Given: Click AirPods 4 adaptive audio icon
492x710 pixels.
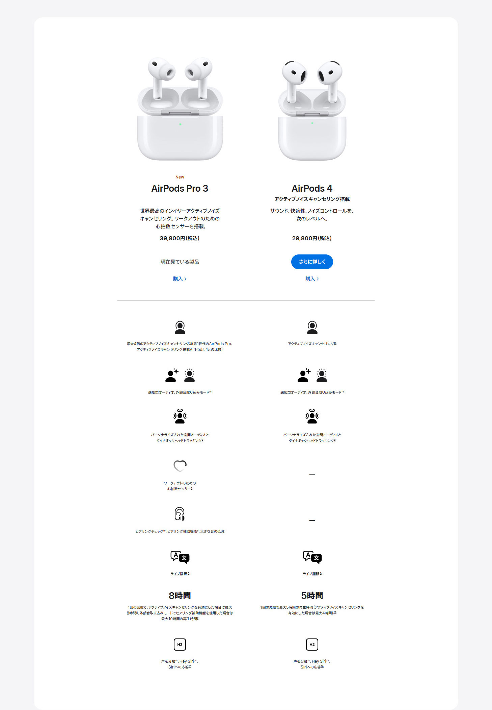Looking at the screenshot, I should pyautogui.click(x=312, y=375).
